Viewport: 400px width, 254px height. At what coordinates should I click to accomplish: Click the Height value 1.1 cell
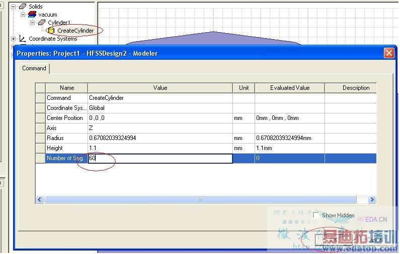pyautogui.click(x=160, y=148)
